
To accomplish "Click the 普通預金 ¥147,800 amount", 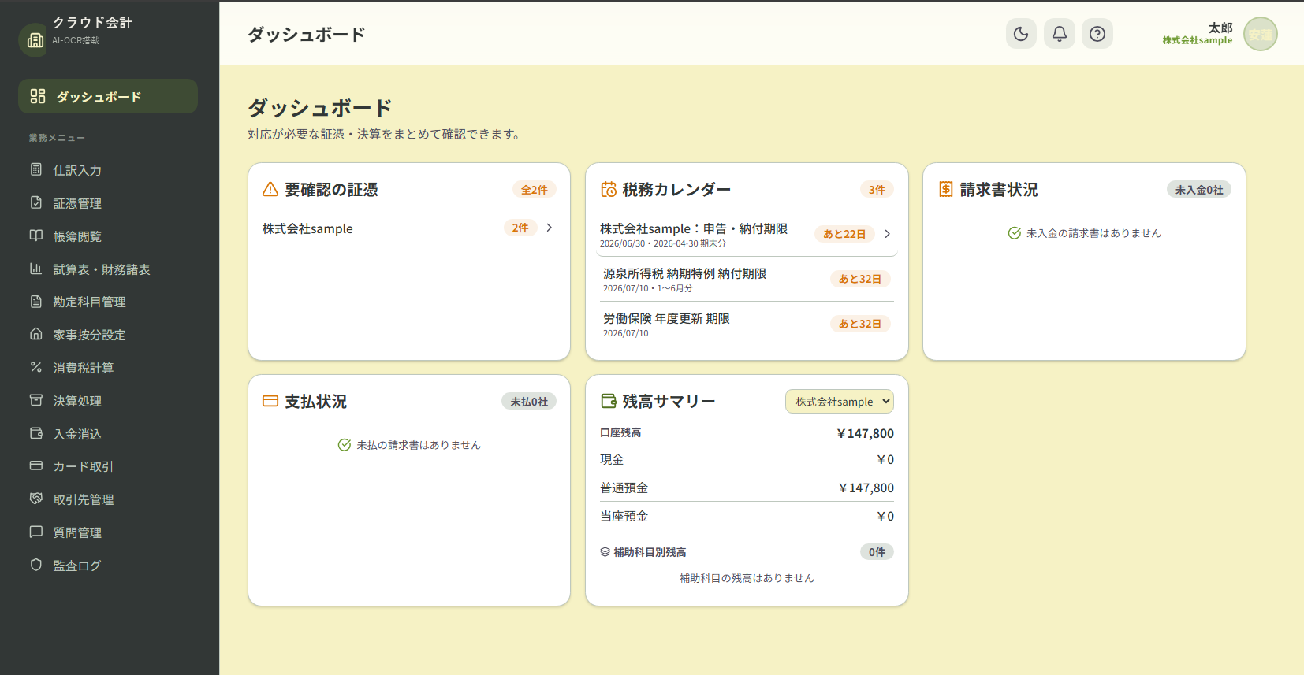I will pos(866,488).
